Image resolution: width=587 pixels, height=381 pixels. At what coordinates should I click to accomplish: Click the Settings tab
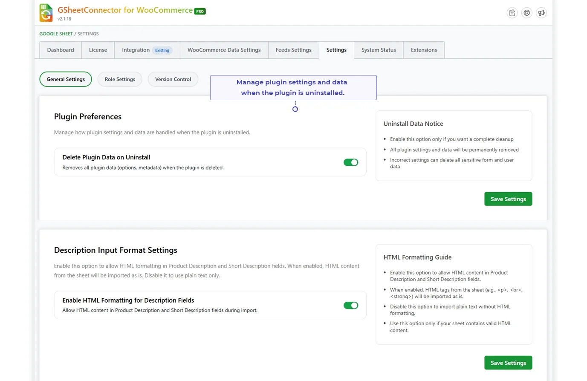click(336, 50)
